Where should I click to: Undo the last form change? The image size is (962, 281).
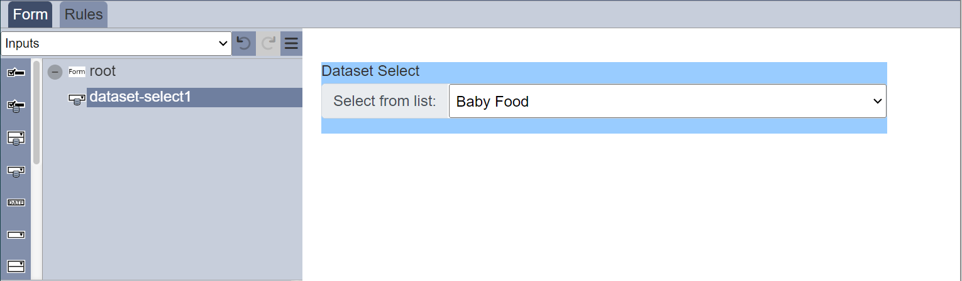click(243, 43)
